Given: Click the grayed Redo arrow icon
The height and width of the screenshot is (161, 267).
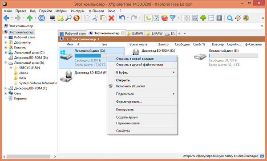Looking at the screenshot, I should (134, 18).
